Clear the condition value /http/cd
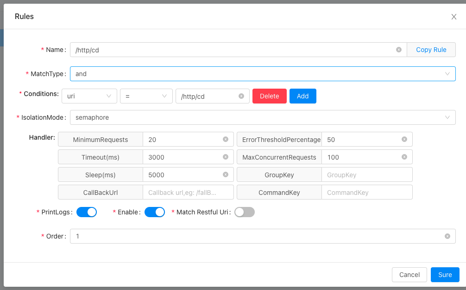The image size is (466, 290). tap(241, 96)
